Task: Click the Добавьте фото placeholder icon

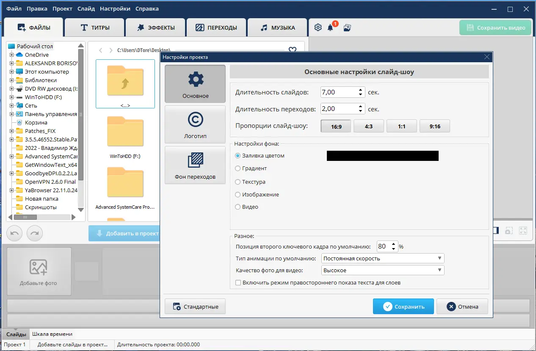Action: tap(39, 268)
